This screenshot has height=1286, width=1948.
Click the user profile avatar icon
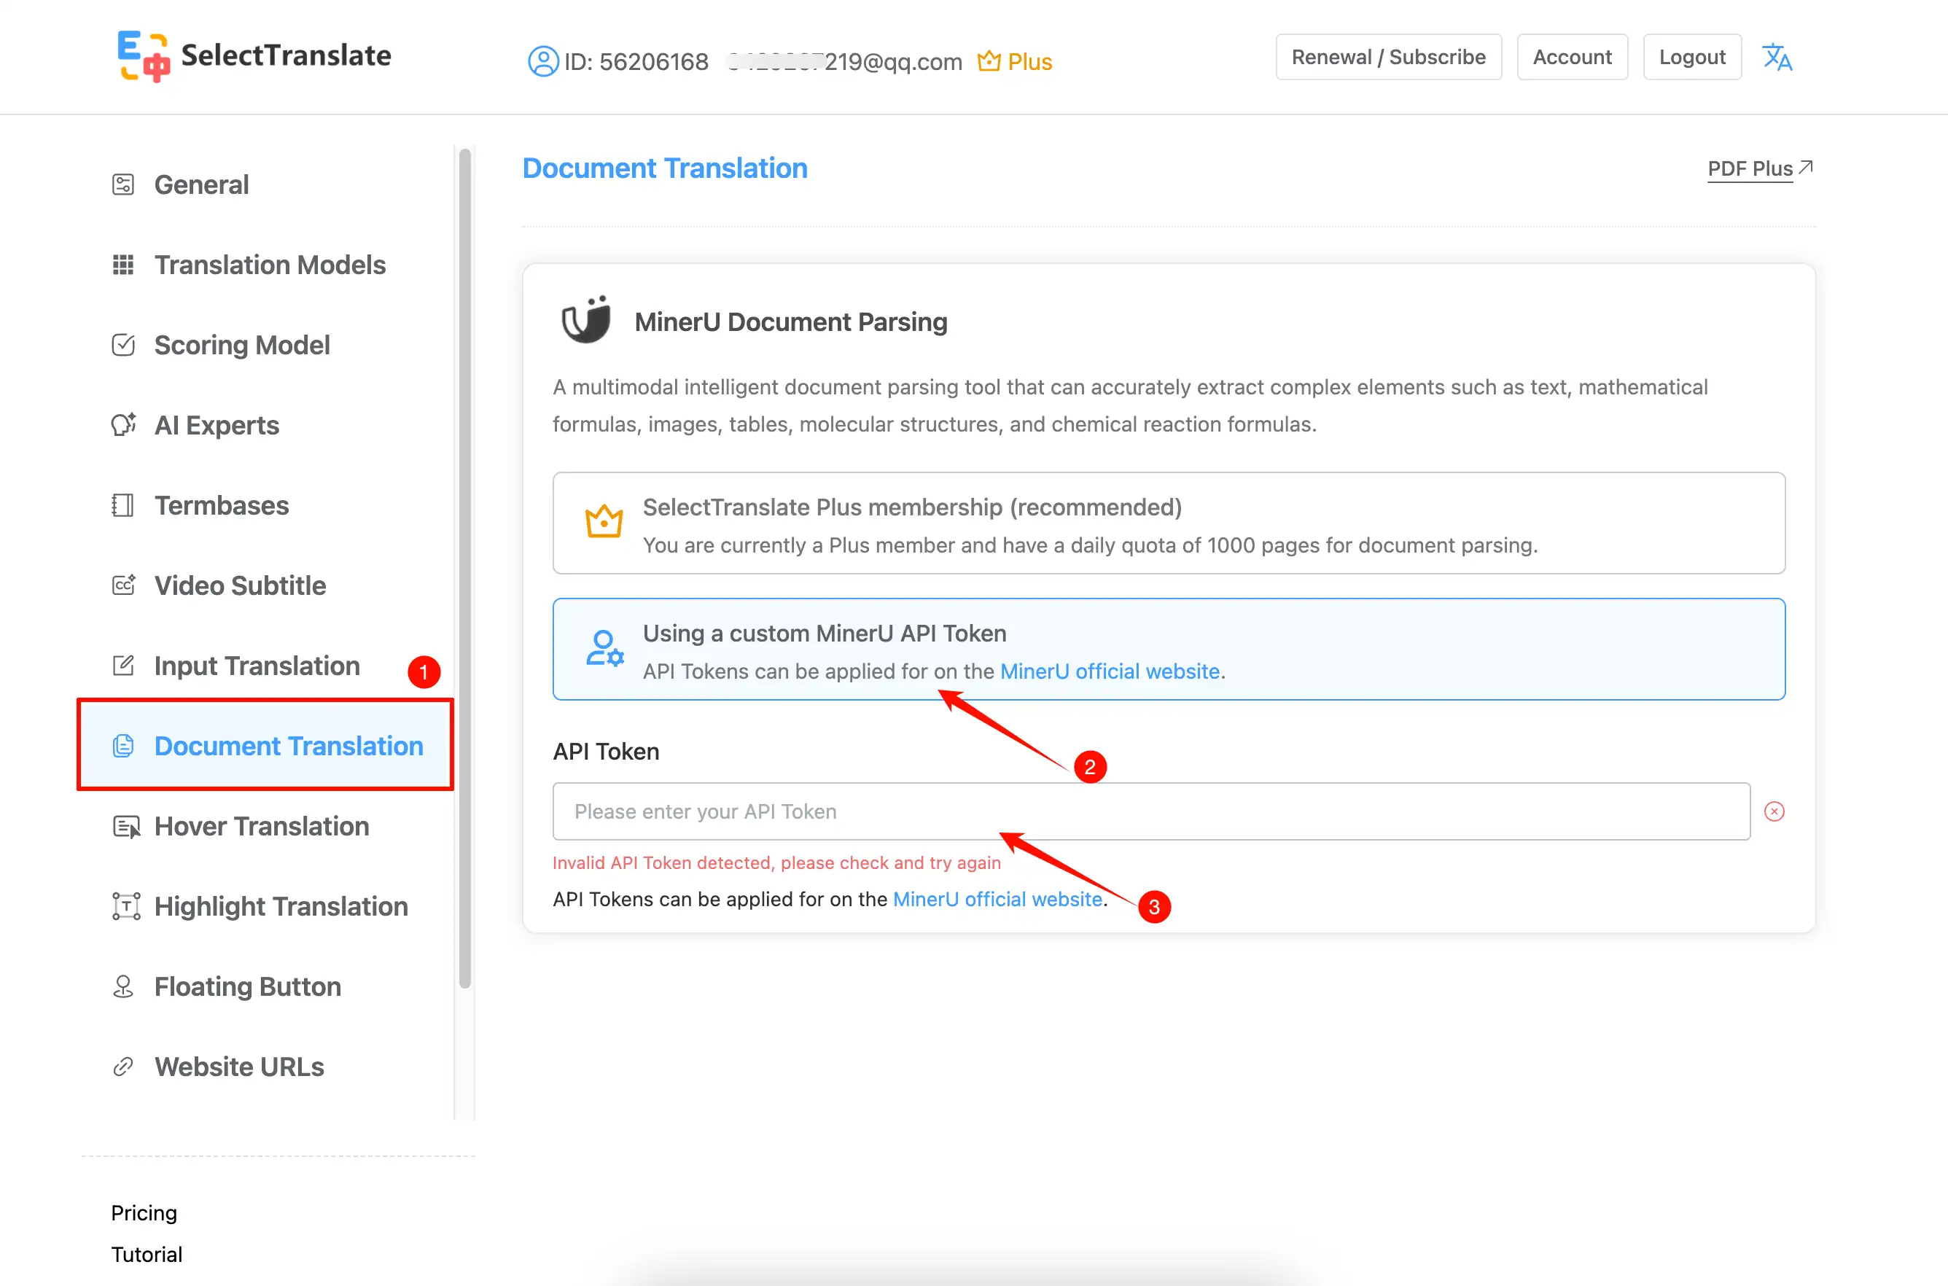coord(542,61)
